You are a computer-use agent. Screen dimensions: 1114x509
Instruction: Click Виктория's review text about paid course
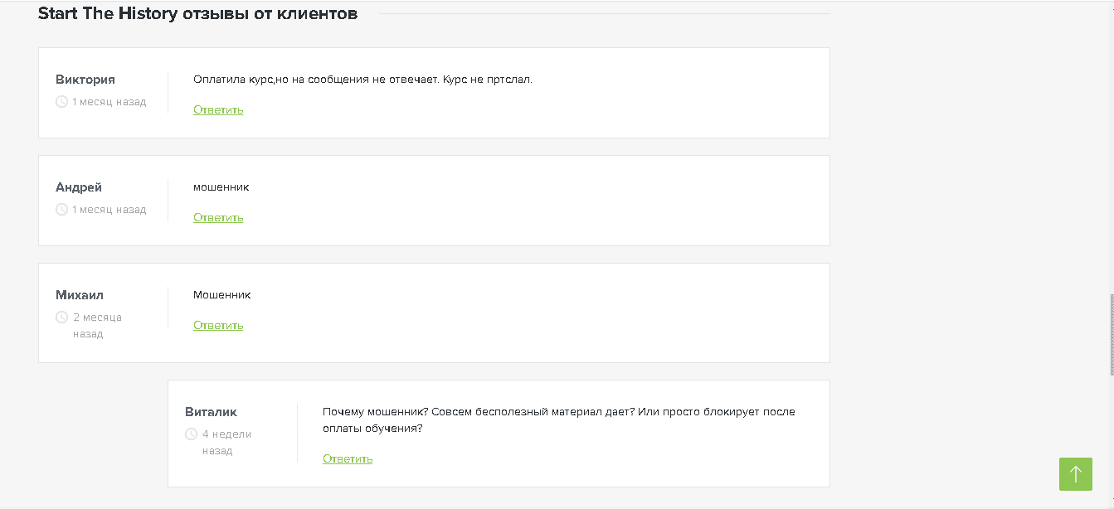click(x=362, y=80)
